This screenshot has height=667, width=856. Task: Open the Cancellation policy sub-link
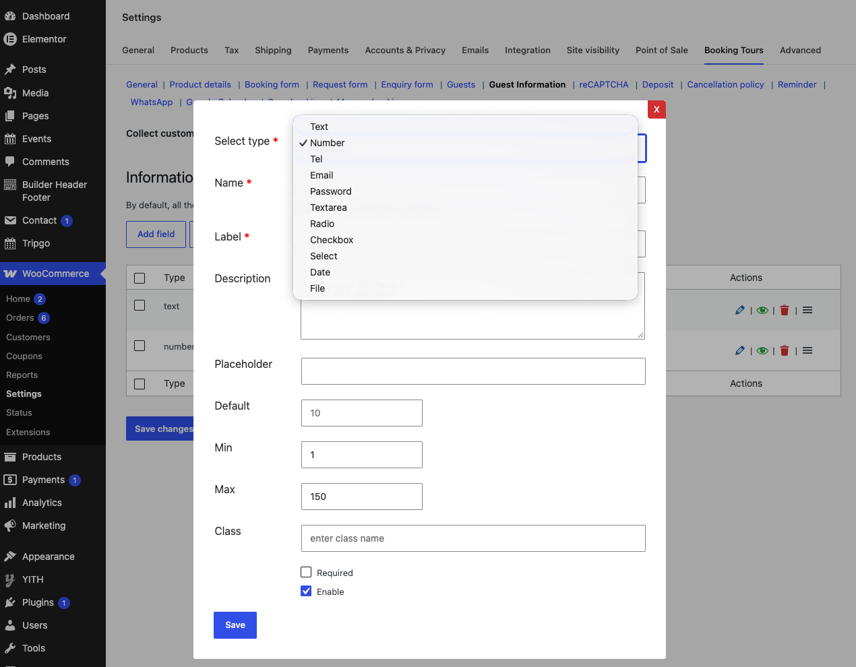click(x=725, y=85)
